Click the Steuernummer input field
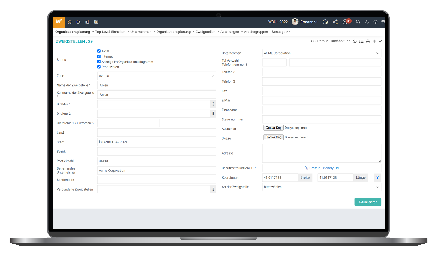The image size is (435, 254). pyautogui.click(x=322, y=119)
